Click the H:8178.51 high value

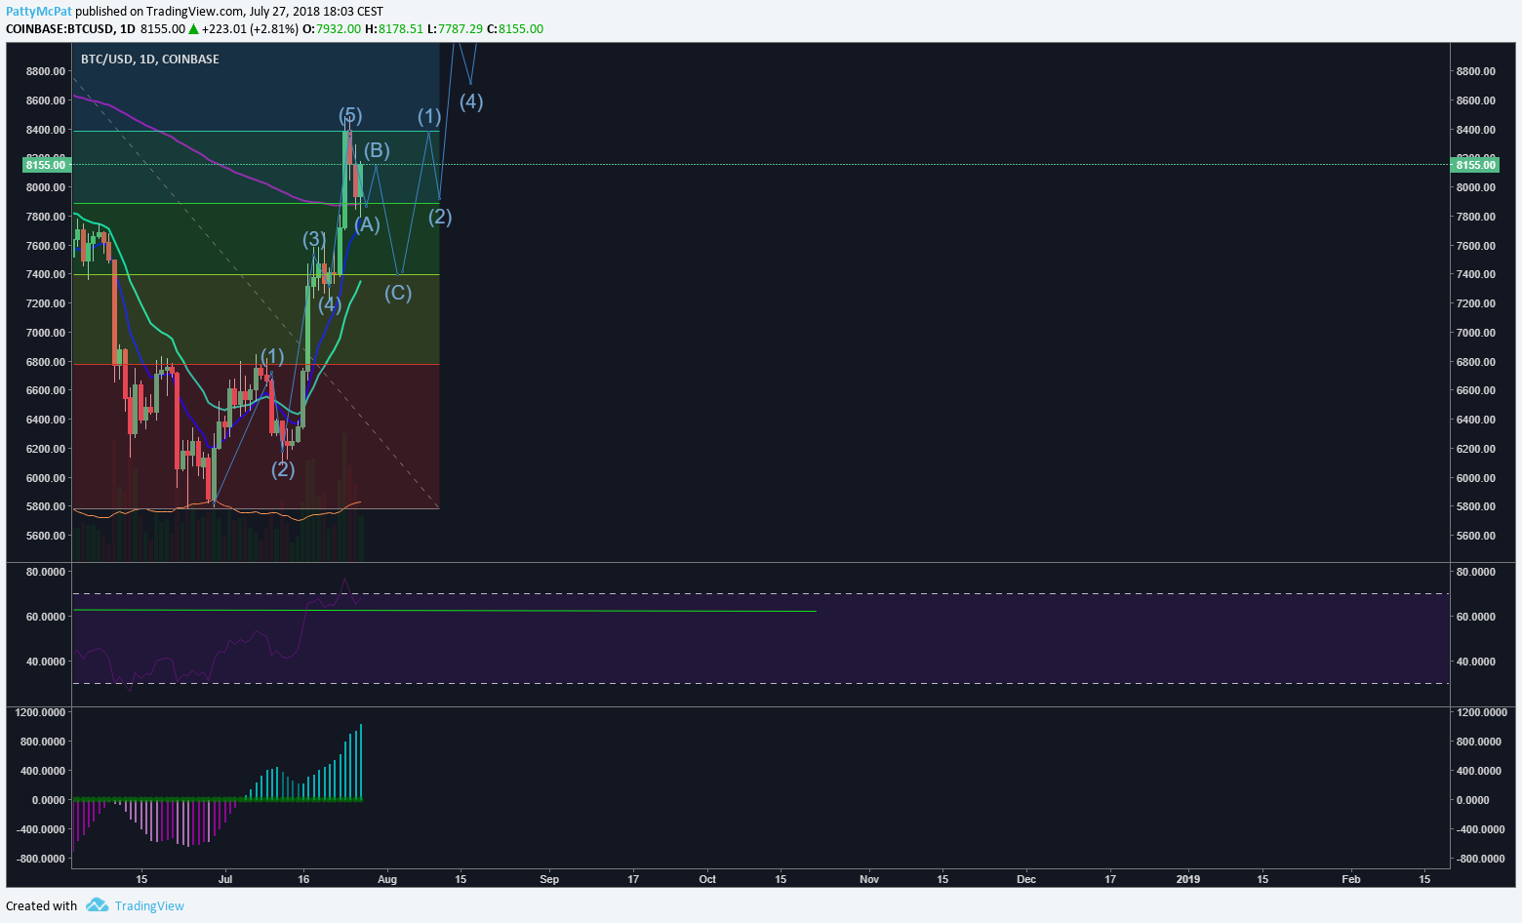pos(394,29)
